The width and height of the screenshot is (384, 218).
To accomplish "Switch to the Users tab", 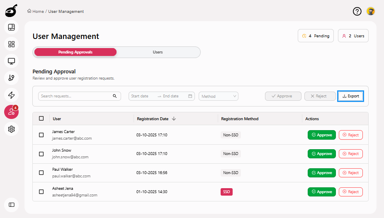I will coord(158,52).
